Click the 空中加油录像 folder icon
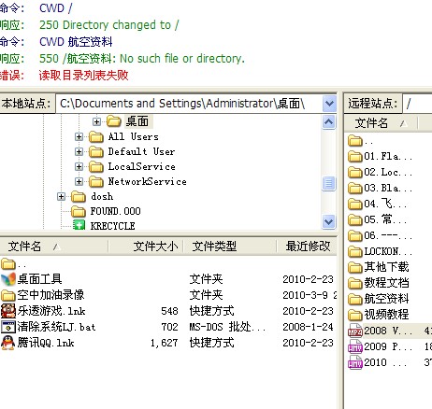432x409 pixels. [8, 295]
